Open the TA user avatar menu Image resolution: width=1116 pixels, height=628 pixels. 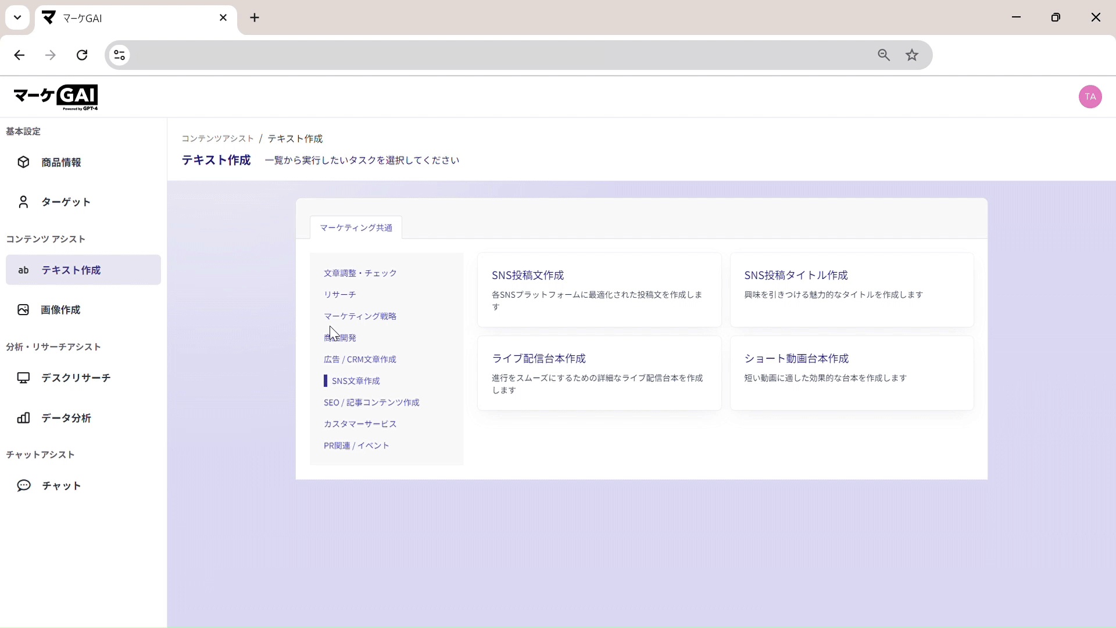click(x=1090, y=97)
